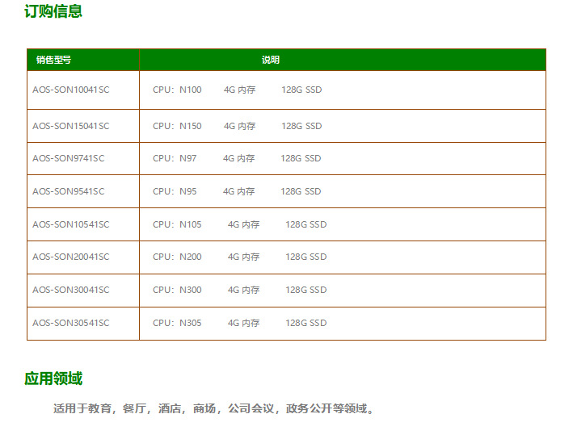
Task: Click CPU: N200 text
Action: tap(177, 257)
